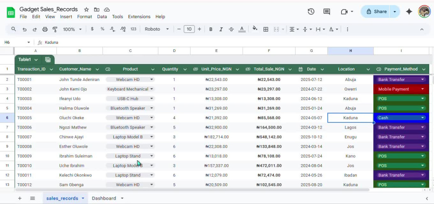Click the add new sheet plus button
Image resolution: width=434 pixels, height=204 pixels.
coord(20,198)
